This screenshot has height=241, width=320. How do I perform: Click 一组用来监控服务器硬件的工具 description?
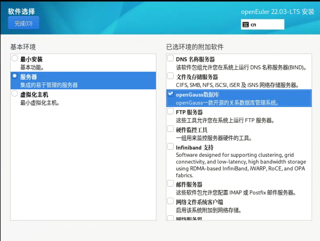[214, 138]
